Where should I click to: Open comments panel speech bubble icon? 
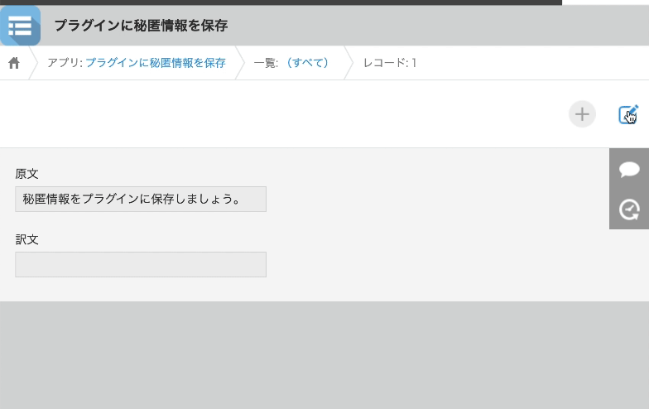pos(629,169)
